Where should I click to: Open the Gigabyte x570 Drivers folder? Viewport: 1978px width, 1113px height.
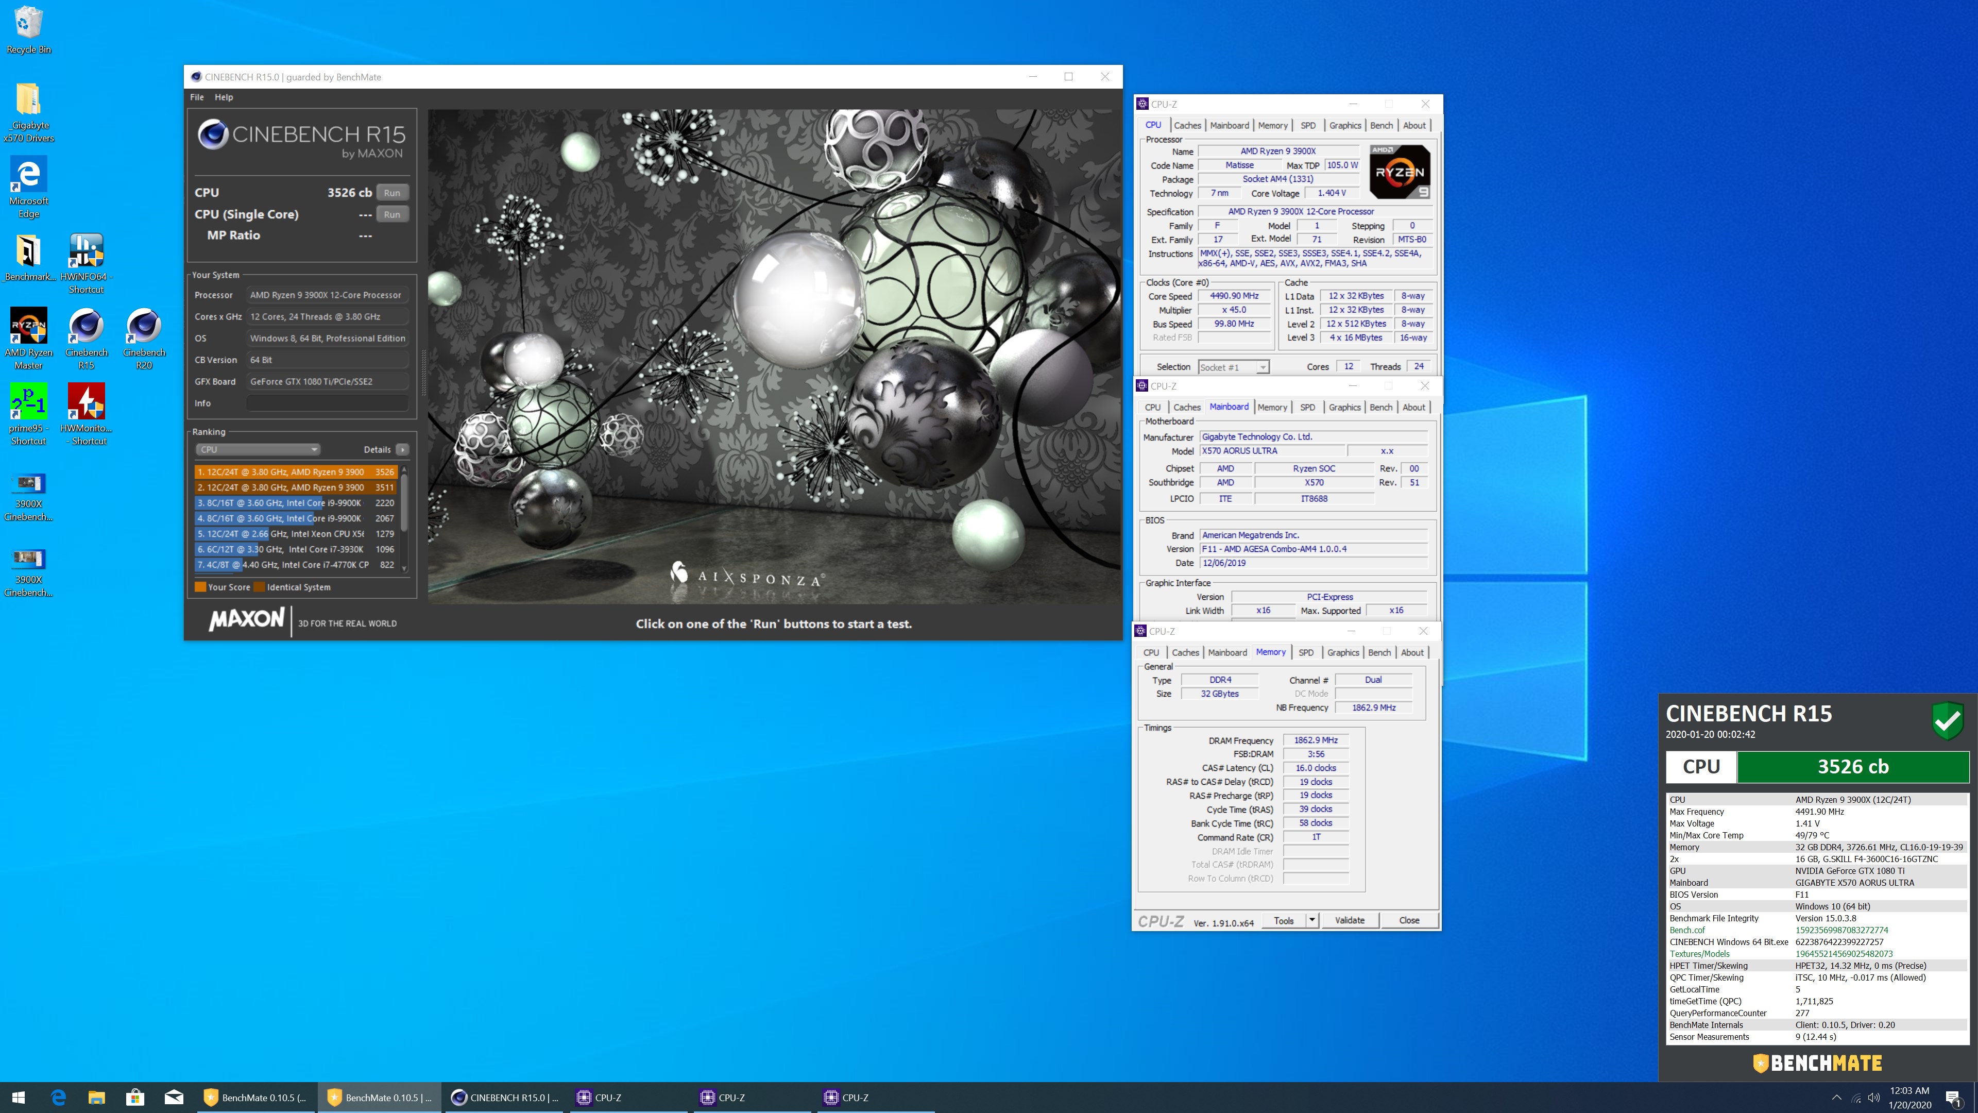(28, 111)
